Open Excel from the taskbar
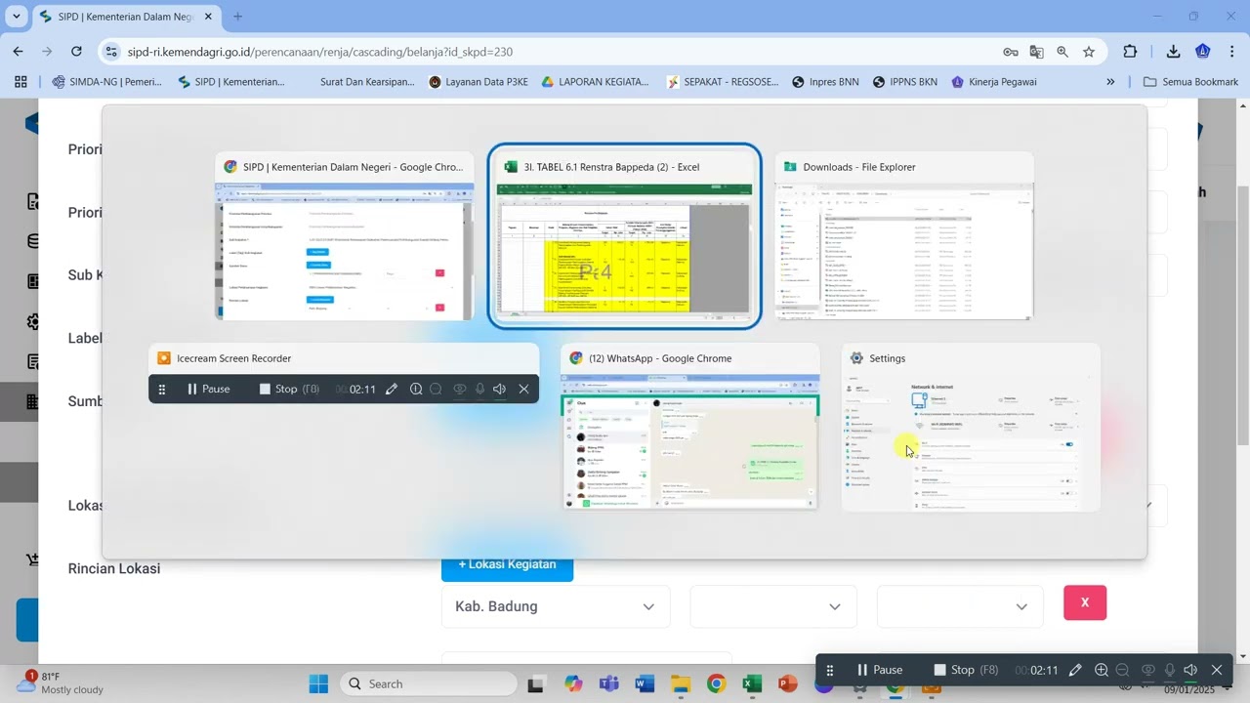 pyautogui.click(x=752, y=683)
